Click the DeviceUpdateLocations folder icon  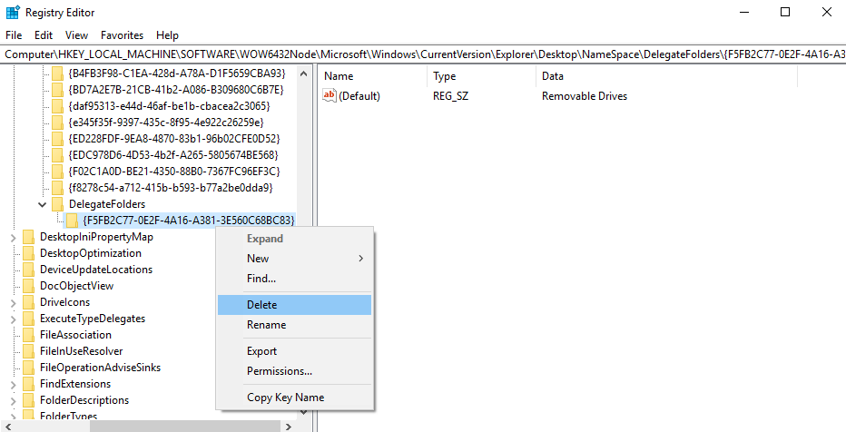pyautogui.click(x=29, y=270)
